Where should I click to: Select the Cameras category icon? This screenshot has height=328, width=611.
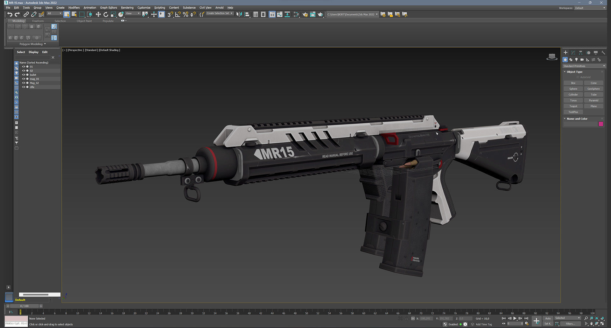pos(582,60)
